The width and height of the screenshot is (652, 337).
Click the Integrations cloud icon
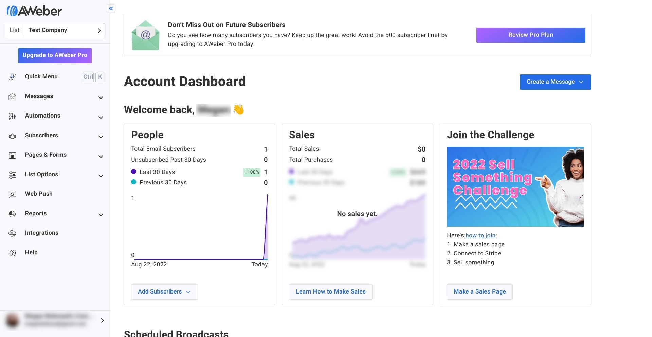tap(13, 234)
